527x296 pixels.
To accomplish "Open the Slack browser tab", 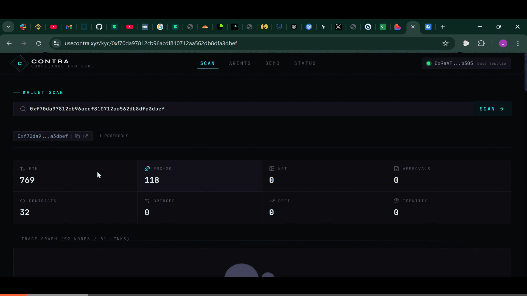I will [23, 27].
